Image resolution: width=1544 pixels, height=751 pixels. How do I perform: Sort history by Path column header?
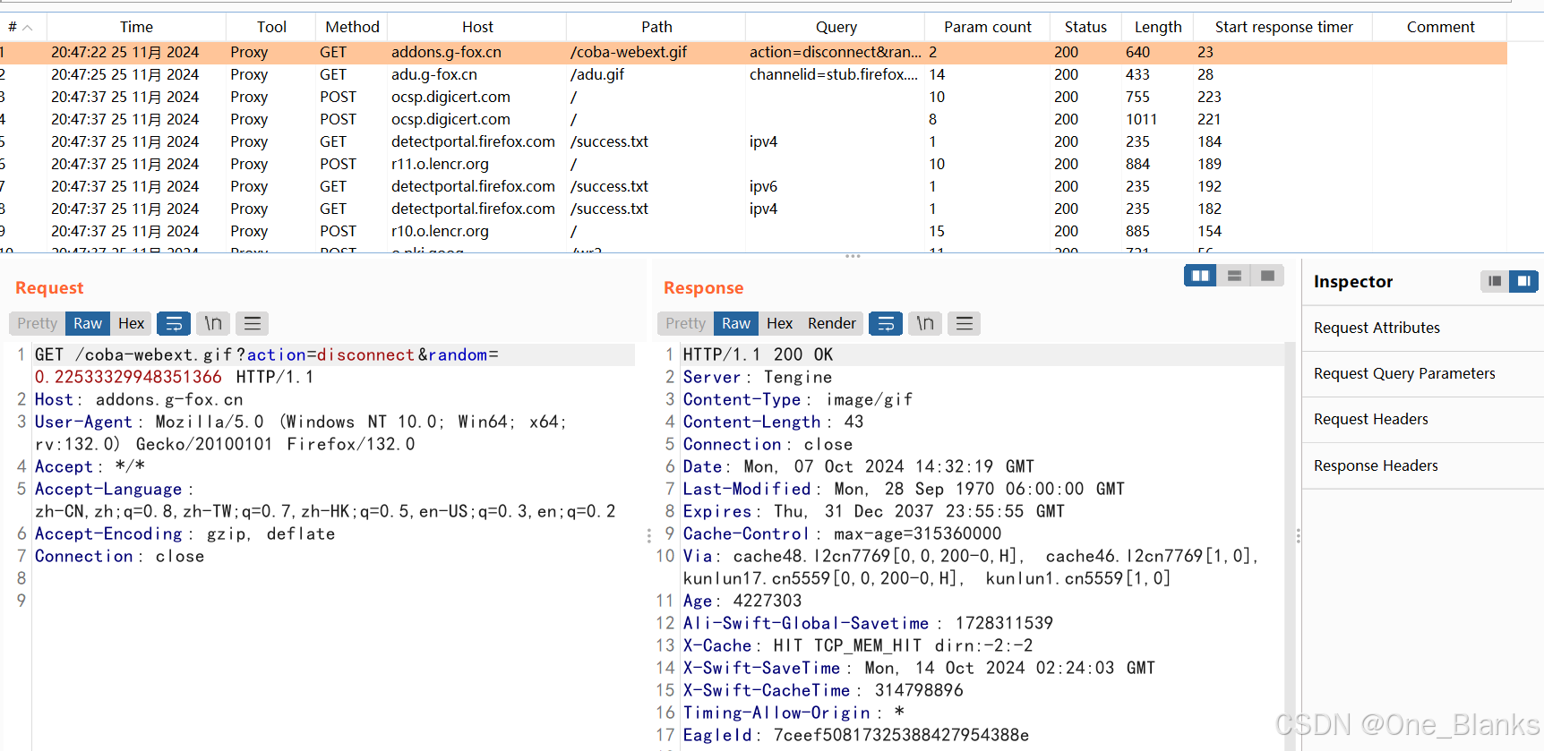[656, 27]
